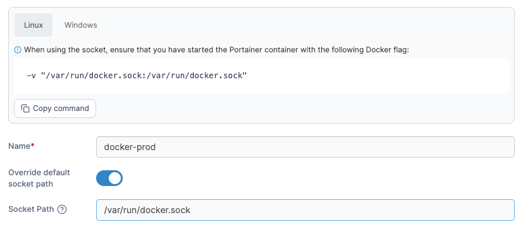
Task: Place cursor after docker-prod text in Name
Action: [156, 147]
